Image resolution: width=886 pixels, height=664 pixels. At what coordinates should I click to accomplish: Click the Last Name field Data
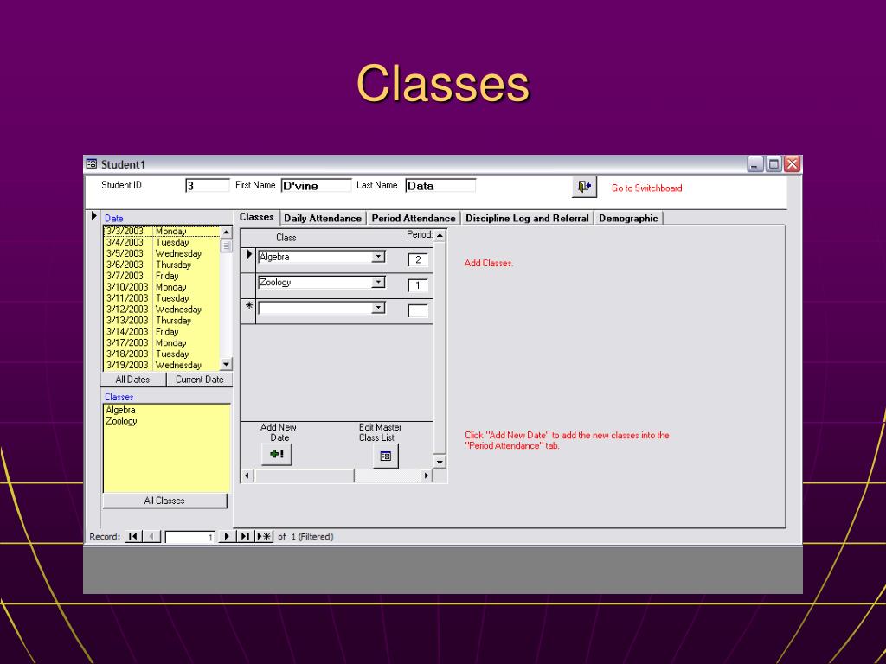pyautogui.click(x=440, y=186)
